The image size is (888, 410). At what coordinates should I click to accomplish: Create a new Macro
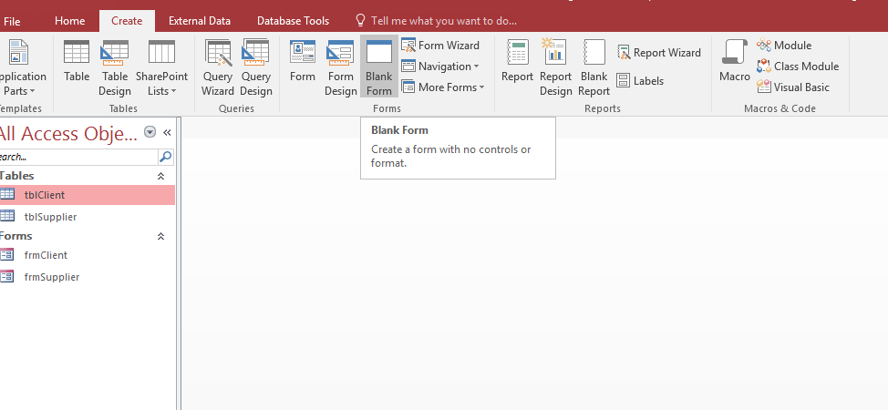pos(735,61)
